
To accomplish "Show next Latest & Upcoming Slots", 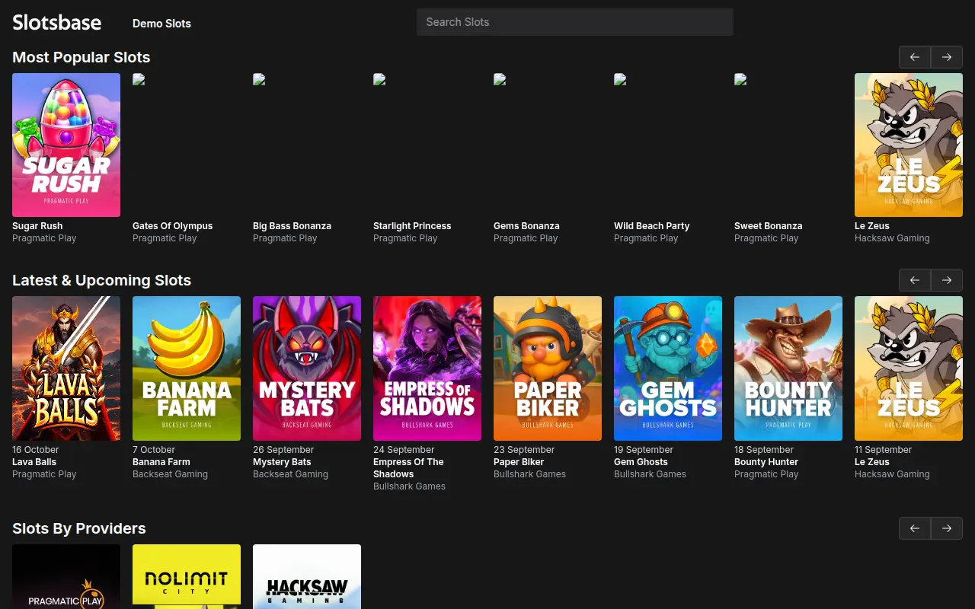I will pos(947,280).
